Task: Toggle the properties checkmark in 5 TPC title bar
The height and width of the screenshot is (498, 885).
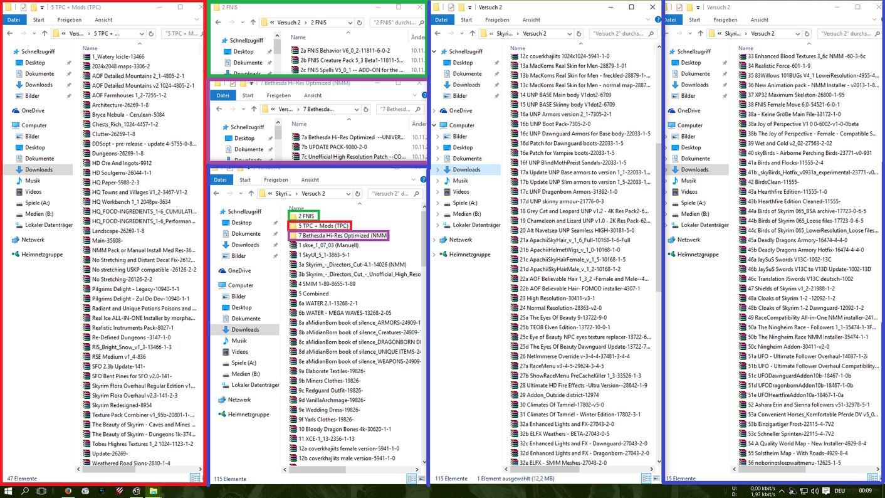Action: coord(23,8)
